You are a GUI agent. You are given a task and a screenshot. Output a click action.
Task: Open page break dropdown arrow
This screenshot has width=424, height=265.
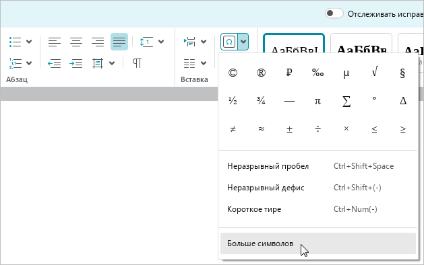point(204,42)
